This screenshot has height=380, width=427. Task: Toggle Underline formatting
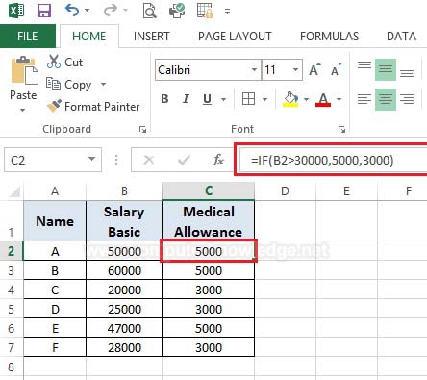point(208,99)
